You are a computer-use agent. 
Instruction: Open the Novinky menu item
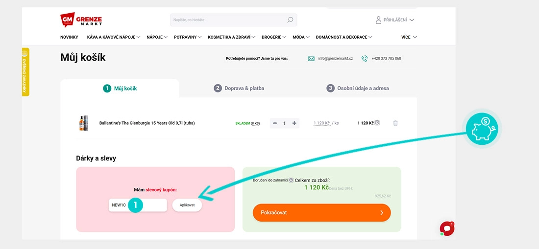[69, 37]
